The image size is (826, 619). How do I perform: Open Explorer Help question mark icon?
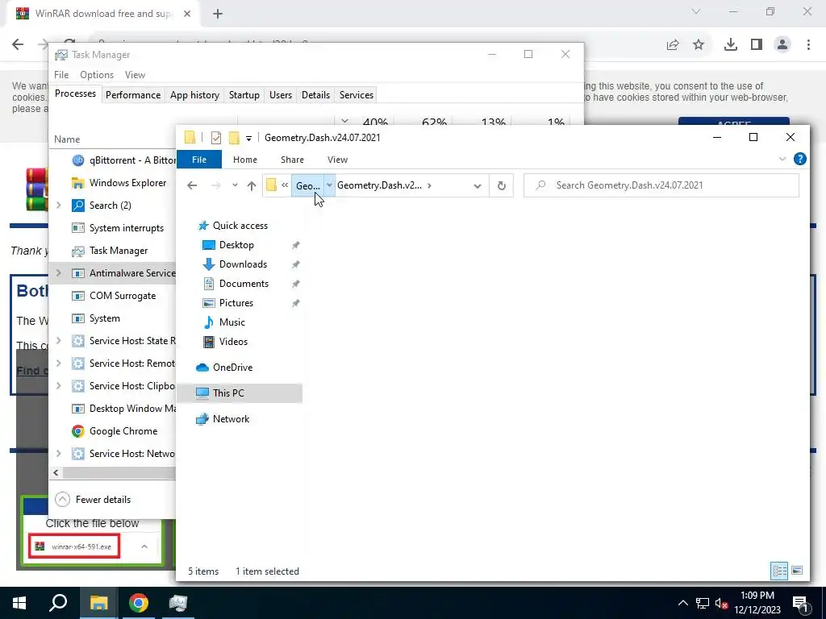coord(799,159)
